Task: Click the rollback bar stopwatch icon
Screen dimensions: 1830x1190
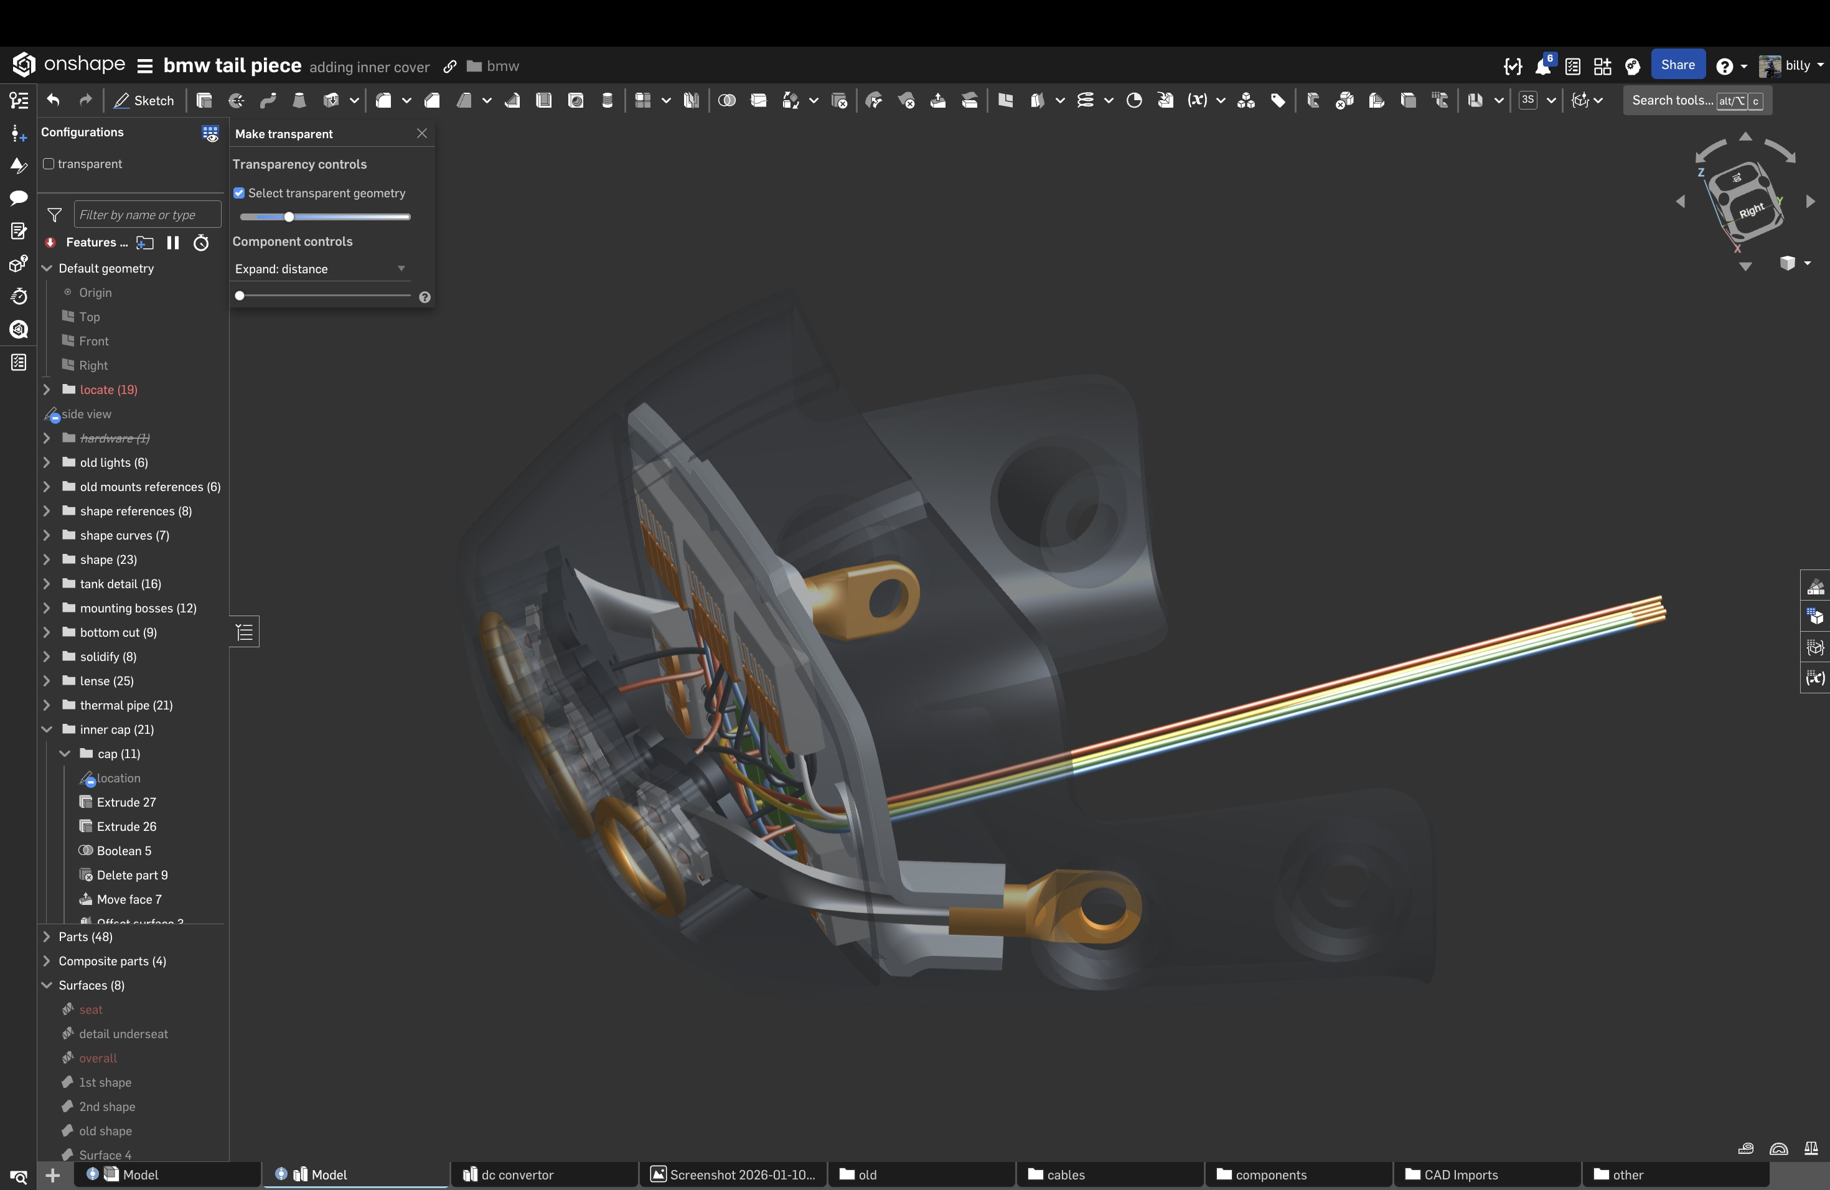Action: click(200, 243)
